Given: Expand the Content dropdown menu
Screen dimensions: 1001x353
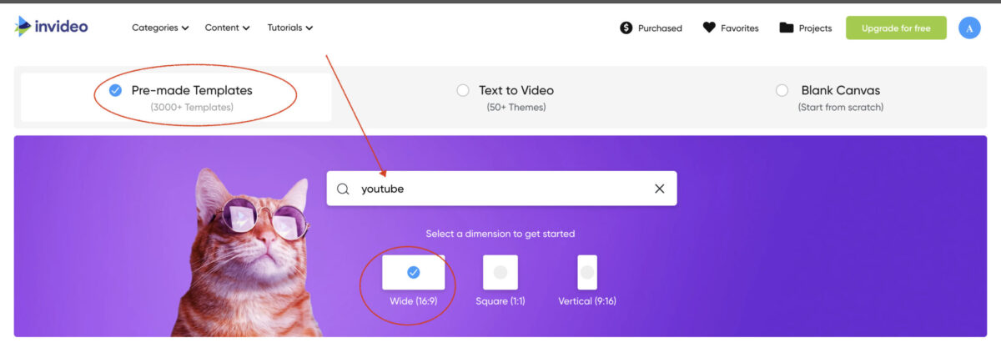Looking at the screenshot, I should pyautogui.click(x=228, y=28).
